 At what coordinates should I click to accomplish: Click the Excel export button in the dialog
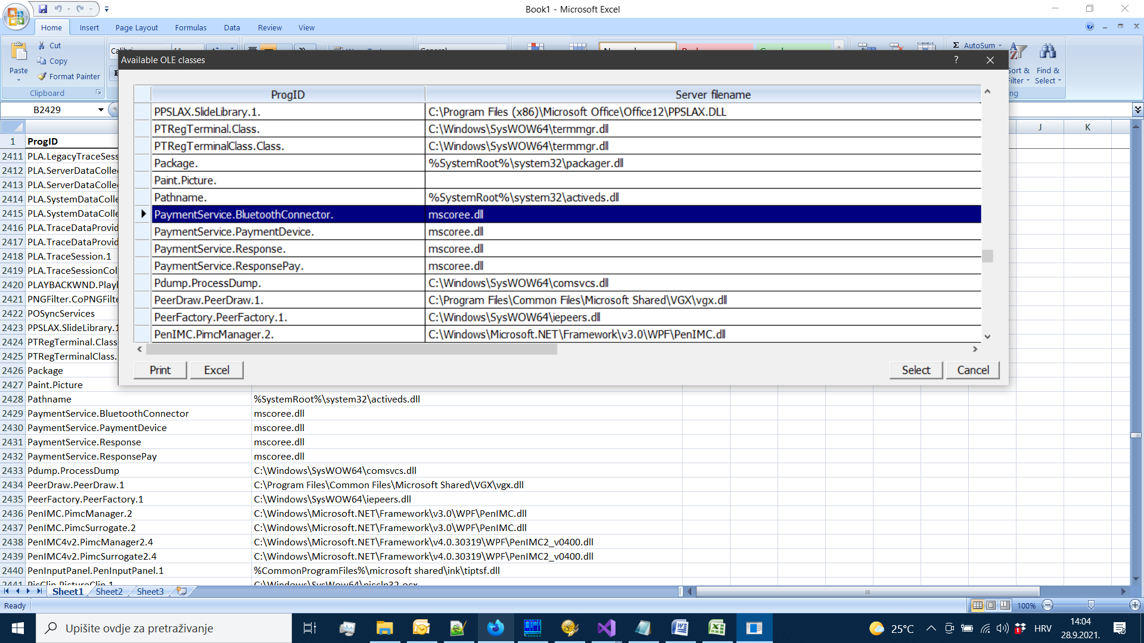pos(216,370)
